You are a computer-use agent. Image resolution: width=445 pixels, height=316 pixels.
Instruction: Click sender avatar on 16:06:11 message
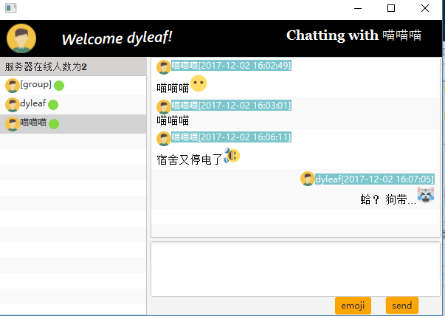164,139
